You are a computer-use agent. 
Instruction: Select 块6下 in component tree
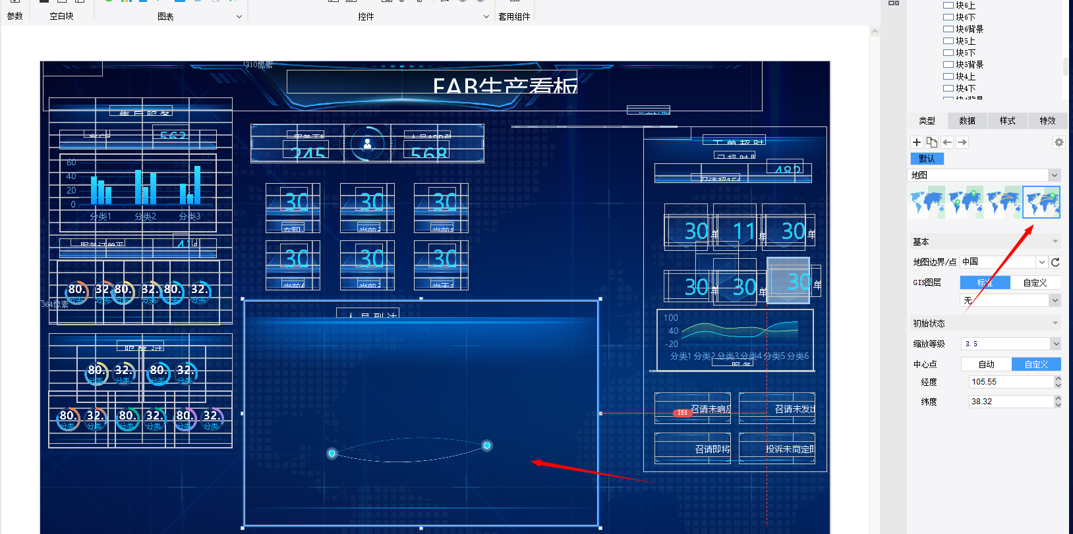click(x=966, y=17)
